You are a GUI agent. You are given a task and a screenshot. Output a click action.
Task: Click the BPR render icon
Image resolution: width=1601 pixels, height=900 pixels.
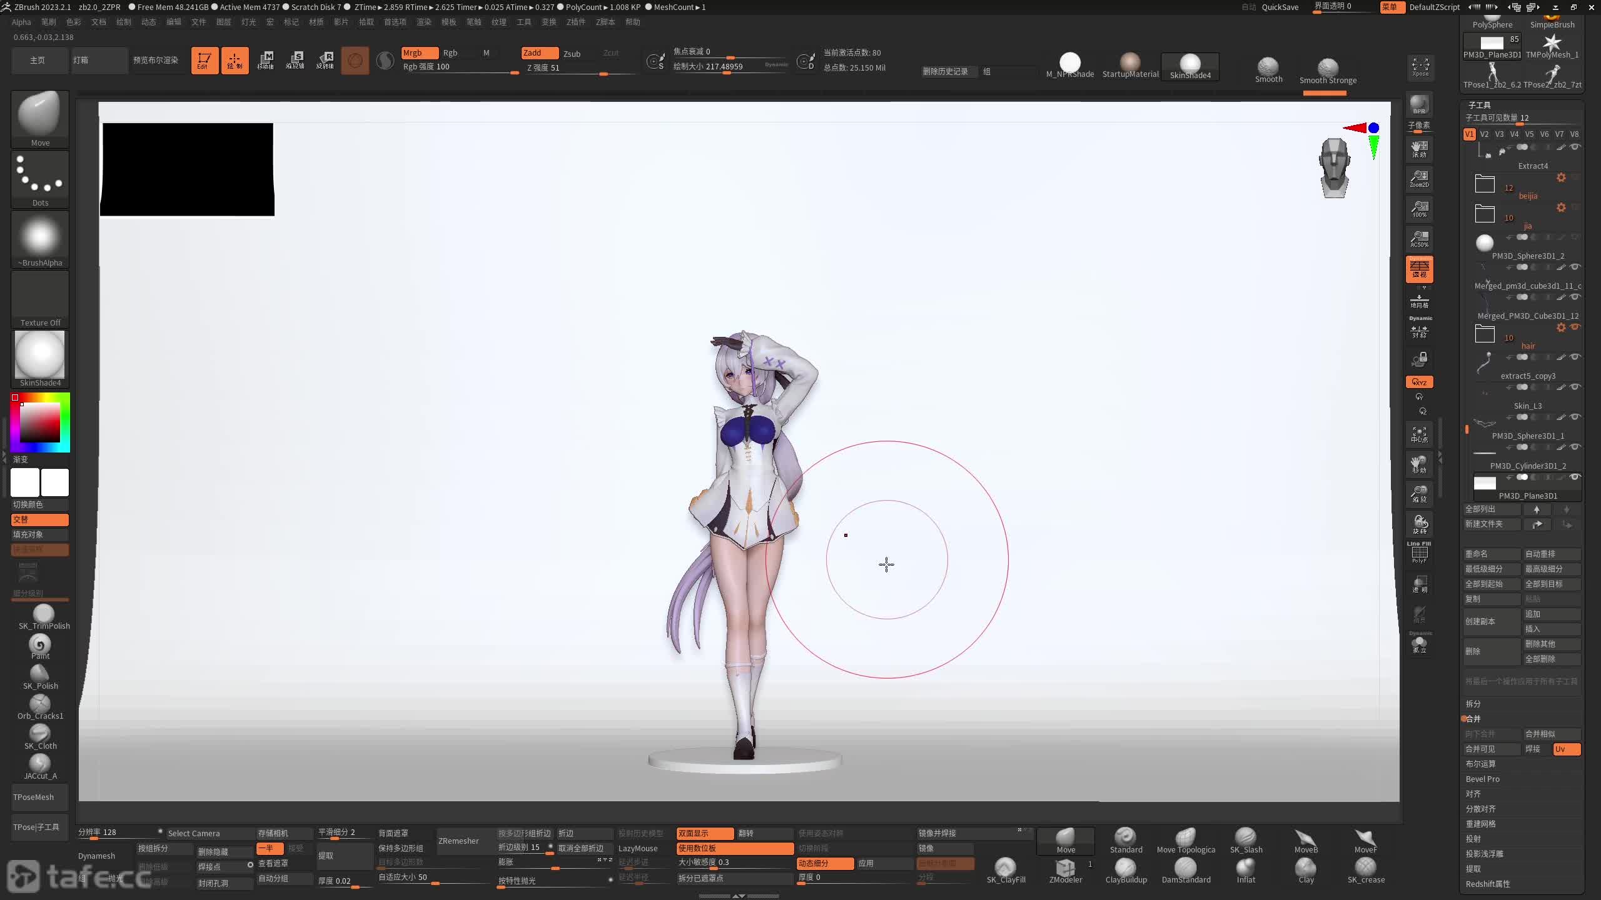1420,104
